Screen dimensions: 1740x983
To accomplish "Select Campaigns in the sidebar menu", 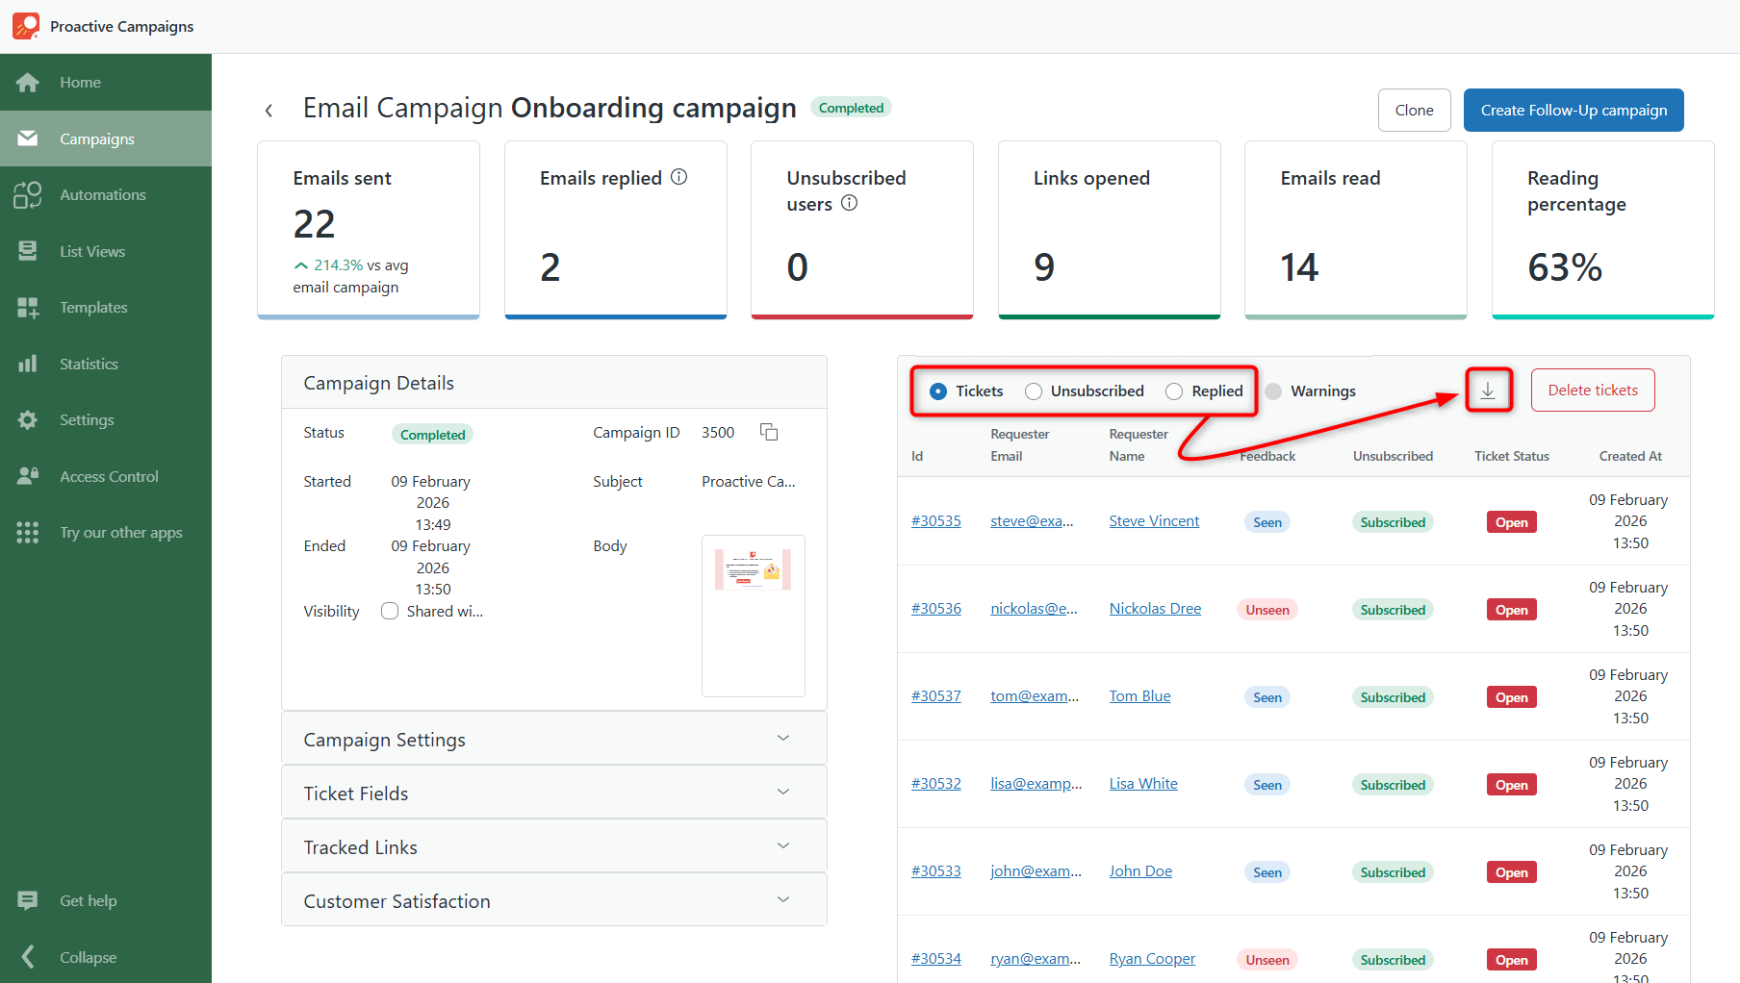I will point(96,139).
